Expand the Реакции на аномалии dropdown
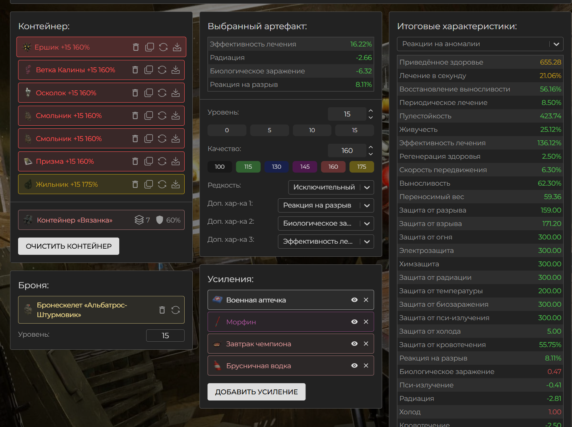 point(480,44)
